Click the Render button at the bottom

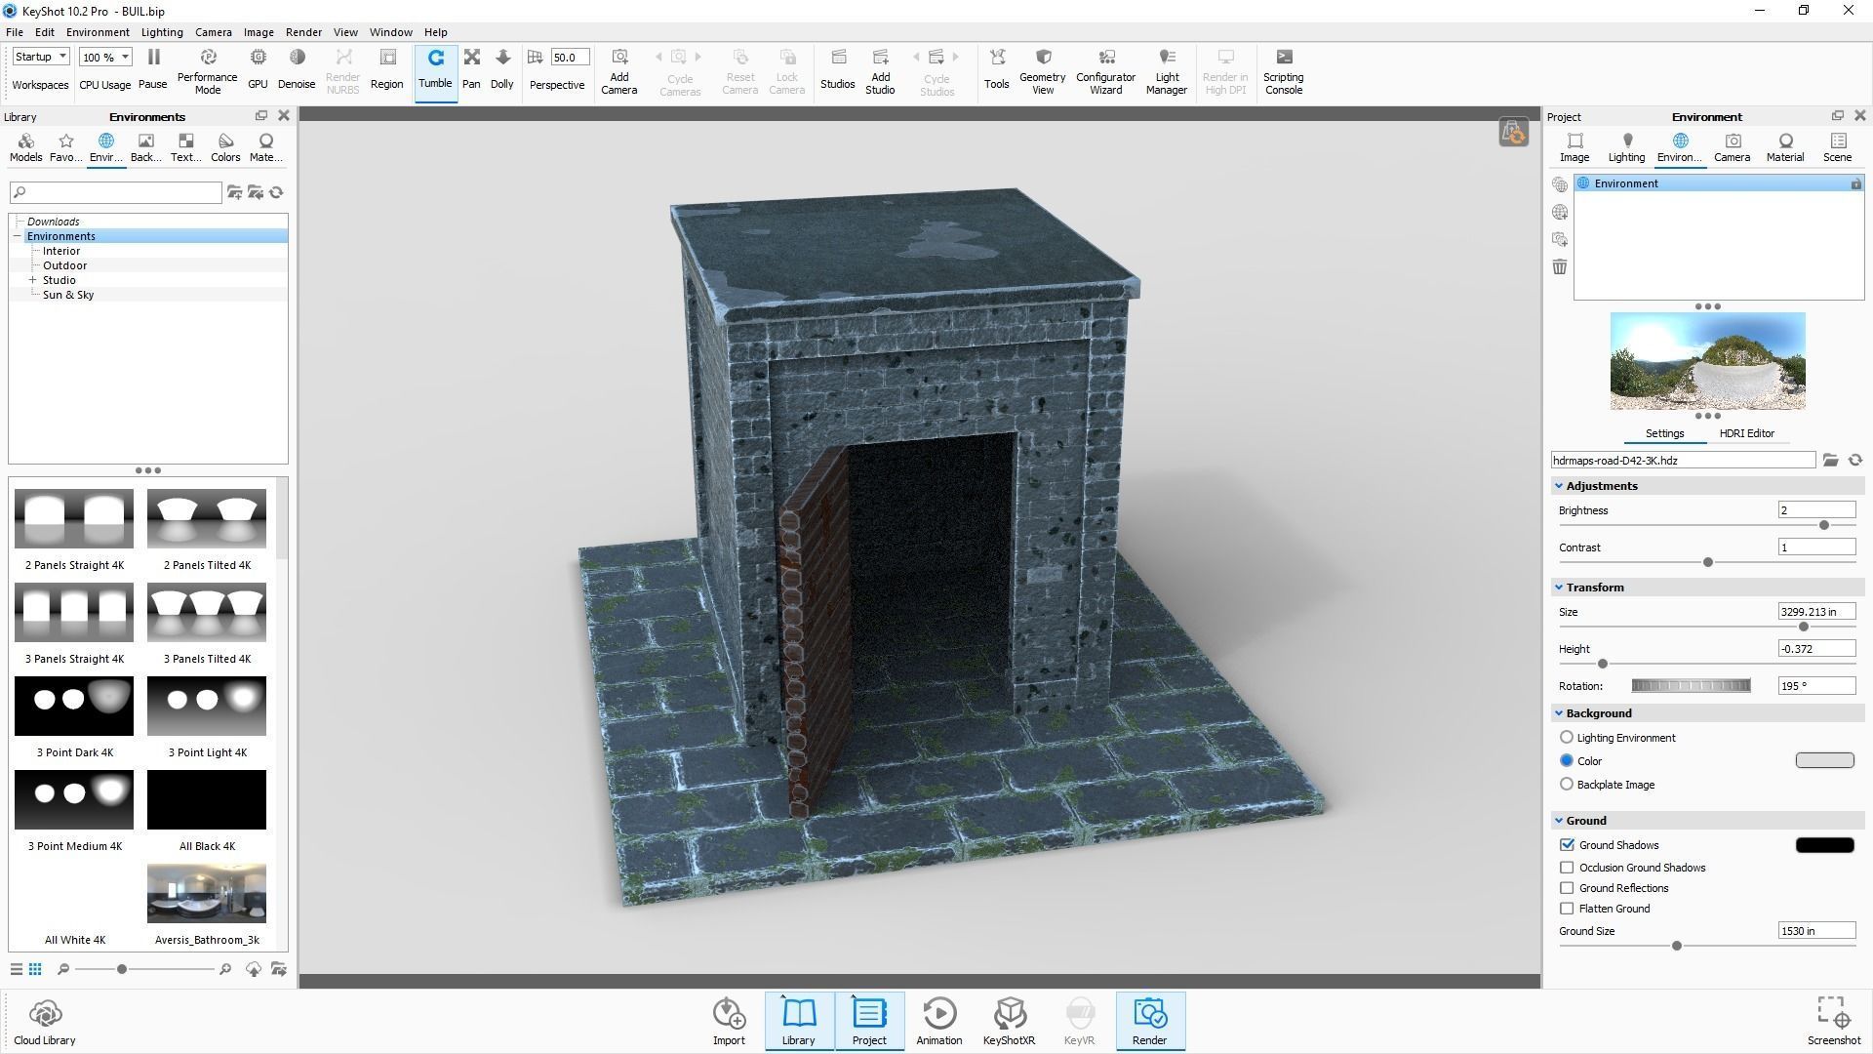1150,1021
